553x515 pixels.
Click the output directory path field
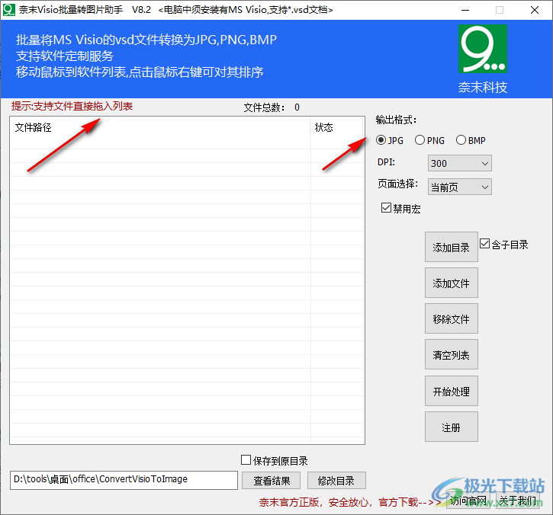124,480
